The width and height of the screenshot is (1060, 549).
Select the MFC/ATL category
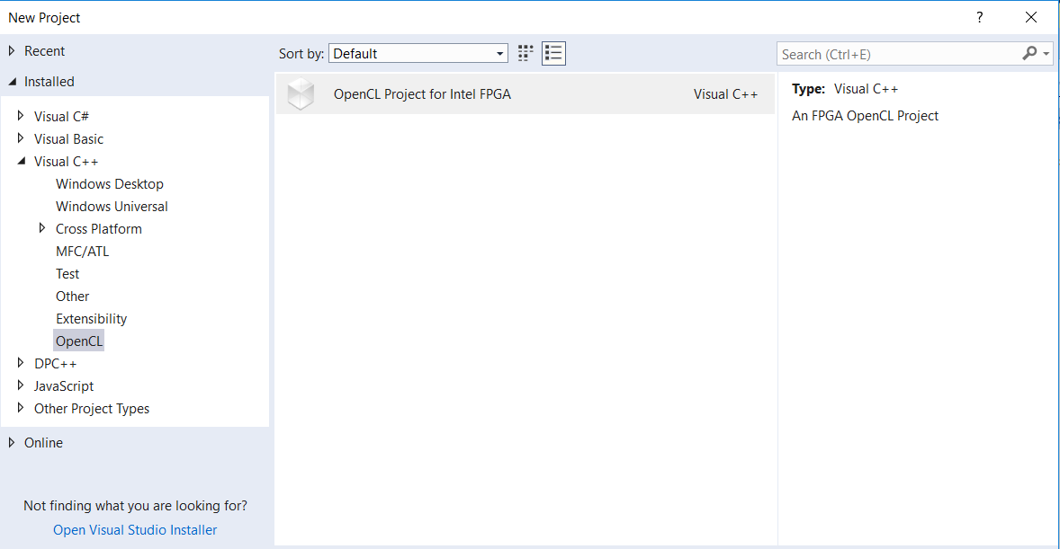pyautogui.click(x=82, y=252)
